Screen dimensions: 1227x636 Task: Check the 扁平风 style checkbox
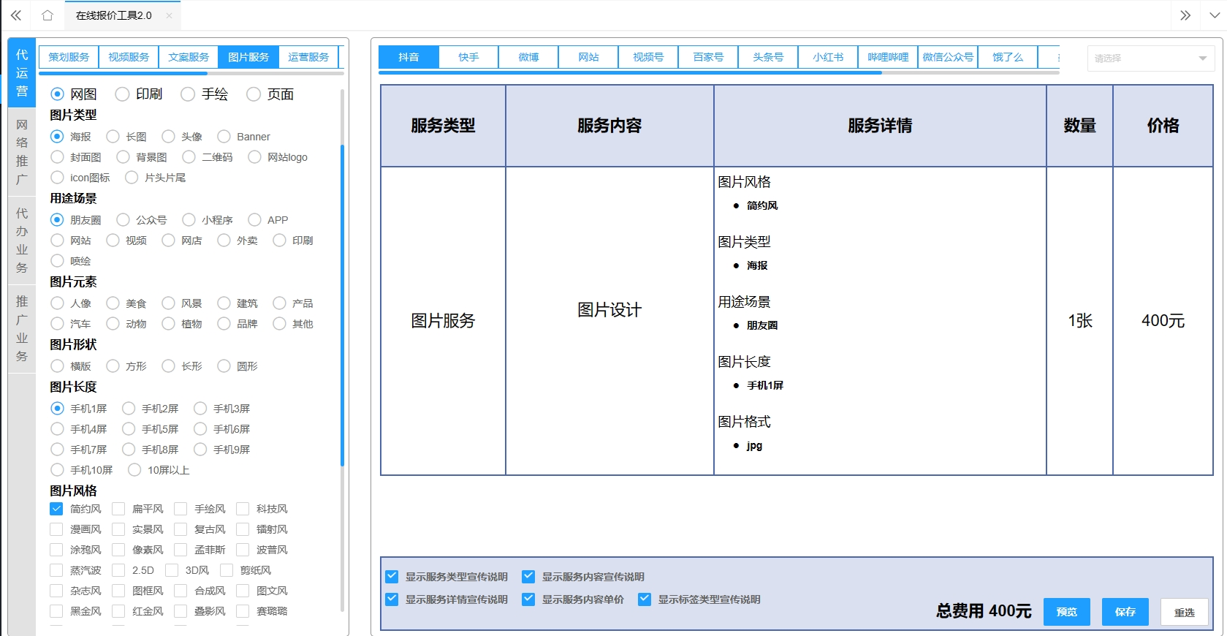[118, 509]
